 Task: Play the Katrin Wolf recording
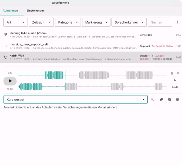(10, 81)
